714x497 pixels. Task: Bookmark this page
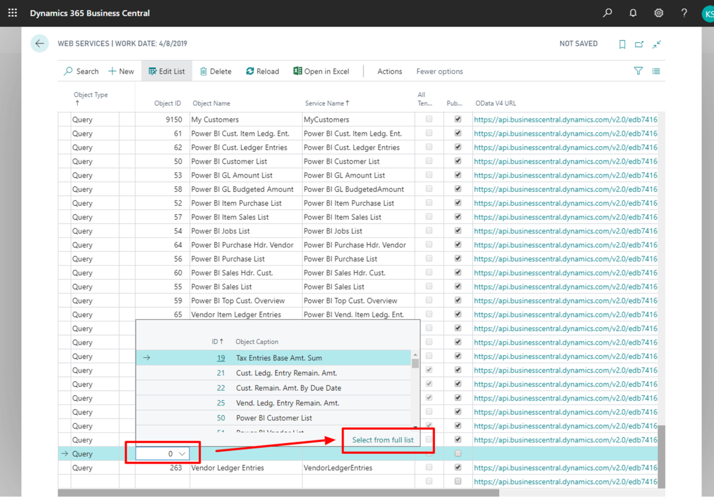(622, 44)
